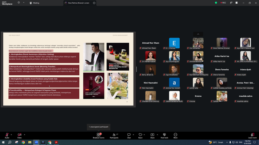Screen dimensions: 259x145
Task: Select Ahmad Nur Ilham's video tile
Action: coord(151,43)
